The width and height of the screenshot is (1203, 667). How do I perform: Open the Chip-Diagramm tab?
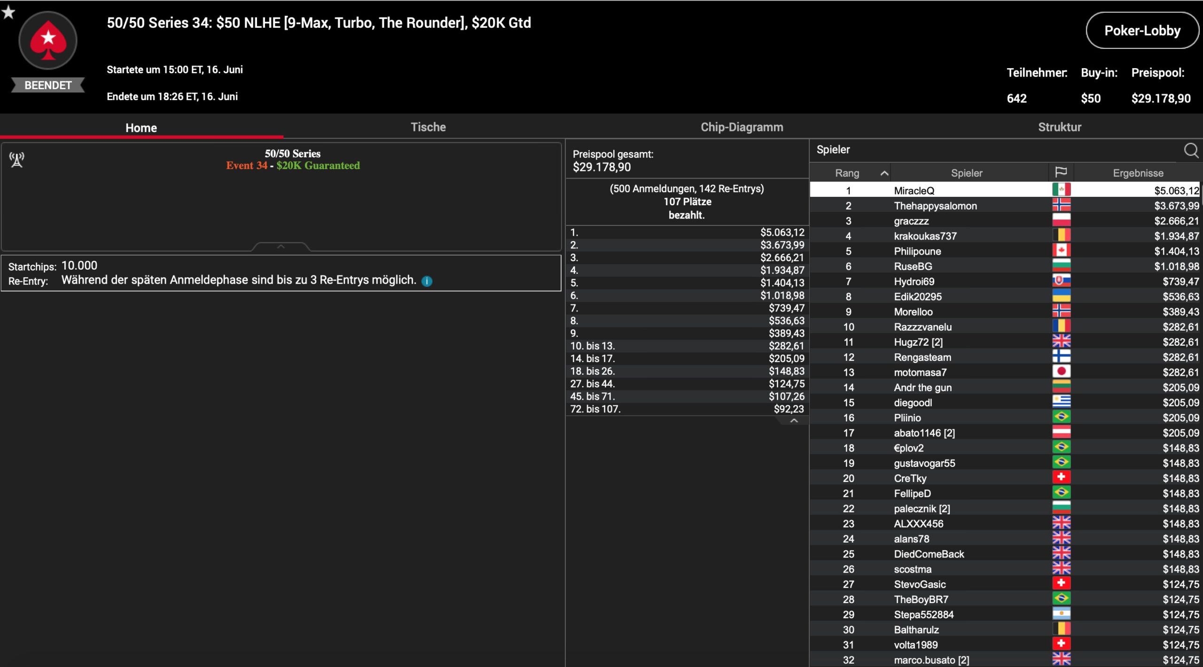(742, 127)
